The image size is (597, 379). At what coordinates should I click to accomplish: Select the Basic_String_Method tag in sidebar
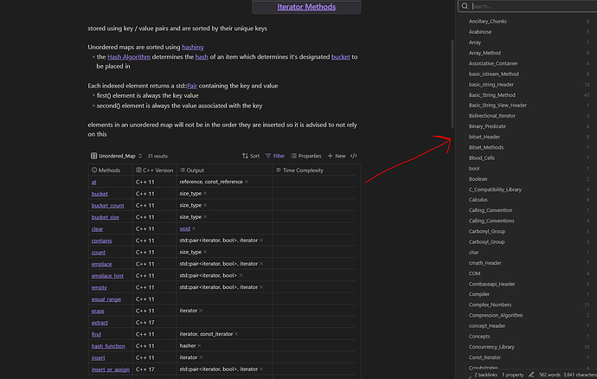[492, 95]
